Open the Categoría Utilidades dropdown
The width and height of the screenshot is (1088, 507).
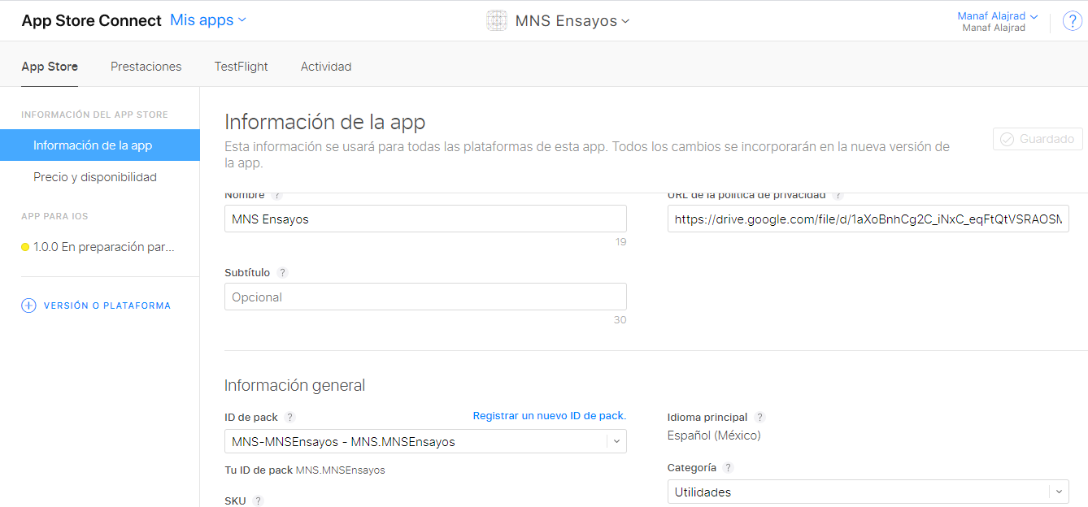[868, 492]
